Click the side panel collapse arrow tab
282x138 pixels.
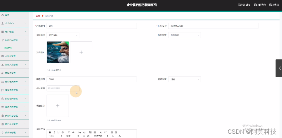pos(279,68)
